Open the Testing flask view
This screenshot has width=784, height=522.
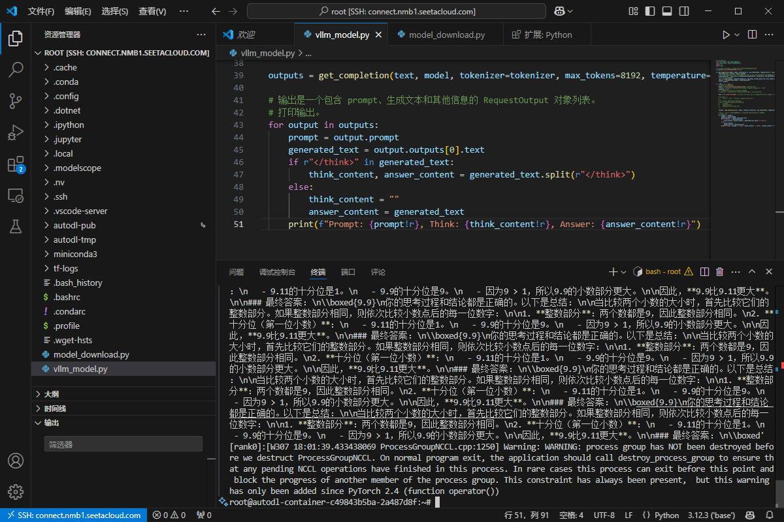click(16, 226)
